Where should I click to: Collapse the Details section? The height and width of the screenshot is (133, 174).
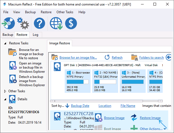click(6, 99)
